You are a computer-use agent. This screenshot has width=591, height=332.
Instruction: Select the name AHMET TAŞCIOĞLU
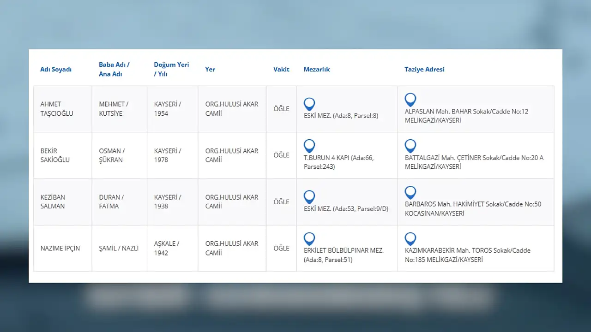click(x=57, y=109)
